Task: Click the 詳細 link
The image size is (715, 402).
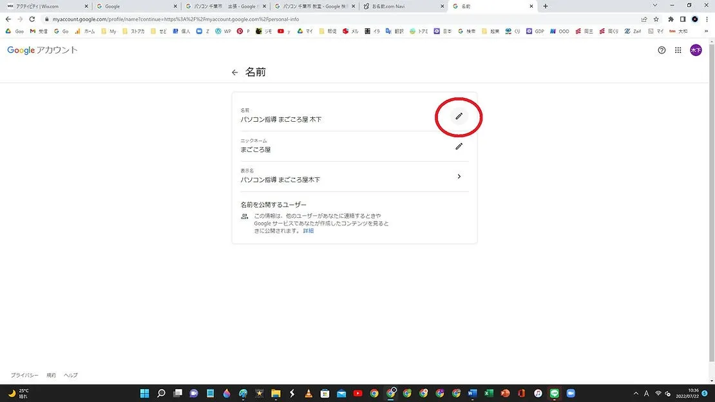Action: [x=308, y=231]
